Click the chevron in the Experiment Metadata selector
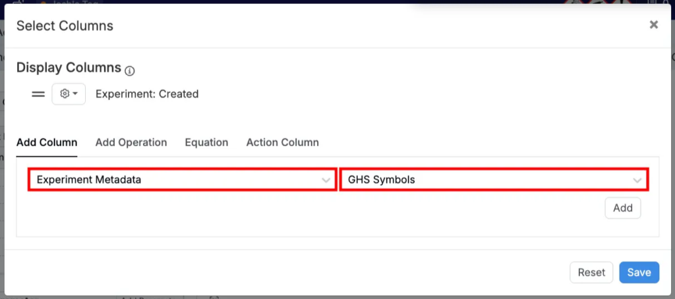The height and width of the screenshot is (299, 675). pyautogui.click(x=326, y=180)
